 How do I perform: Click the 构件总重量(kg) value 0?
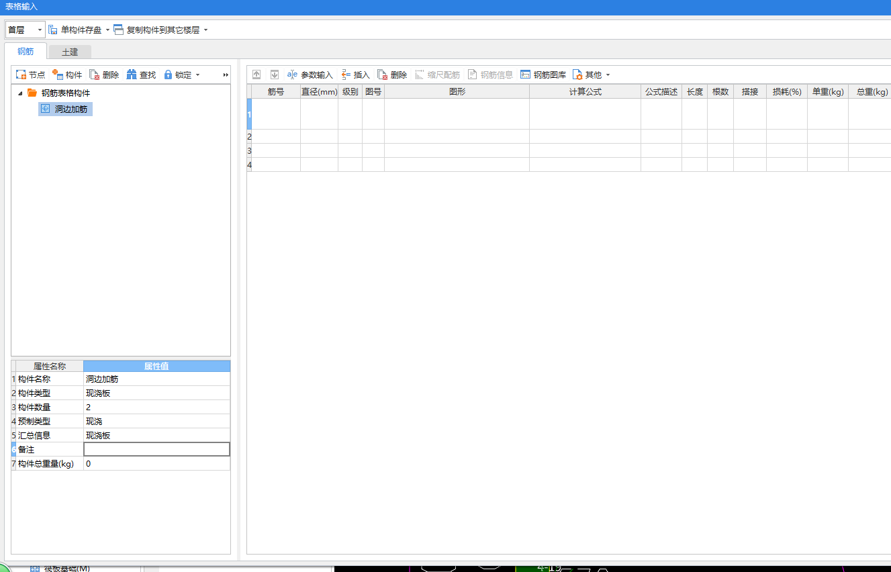tap(156, 464)
